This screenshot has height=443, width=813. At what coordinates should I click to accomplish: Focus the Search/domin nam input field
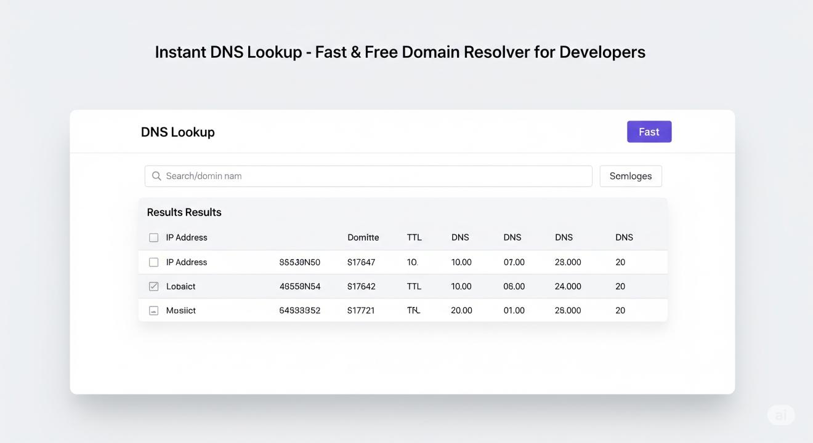tap(376, 176)
